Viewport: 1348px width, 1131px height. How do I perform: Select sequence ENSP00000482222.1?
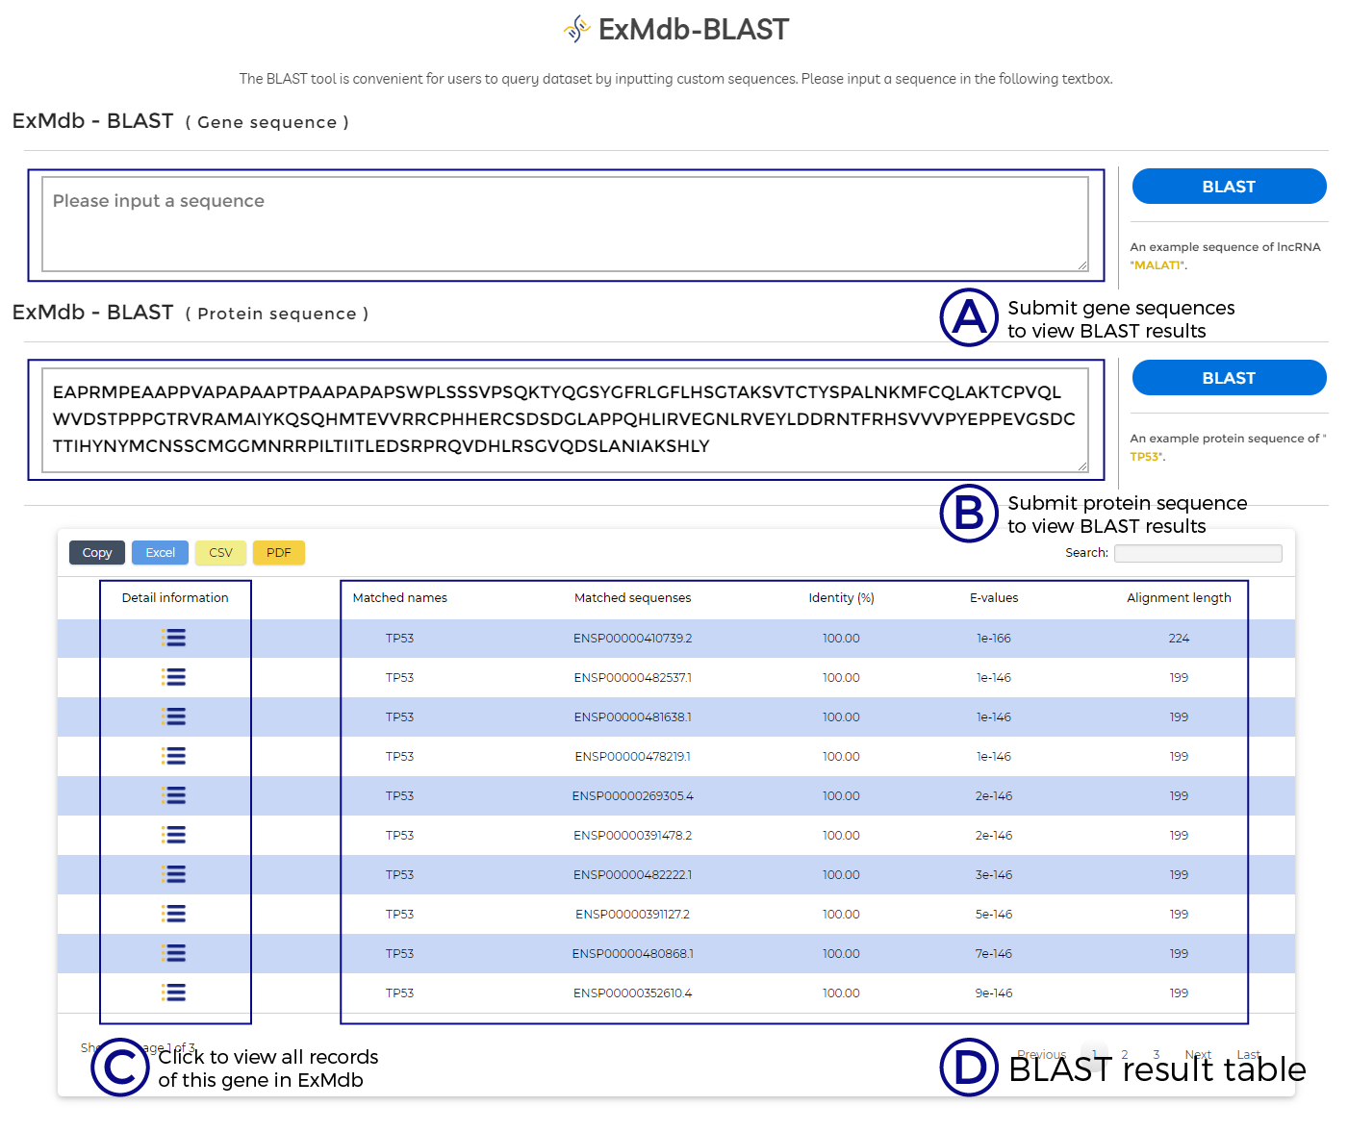pos(633,875)
